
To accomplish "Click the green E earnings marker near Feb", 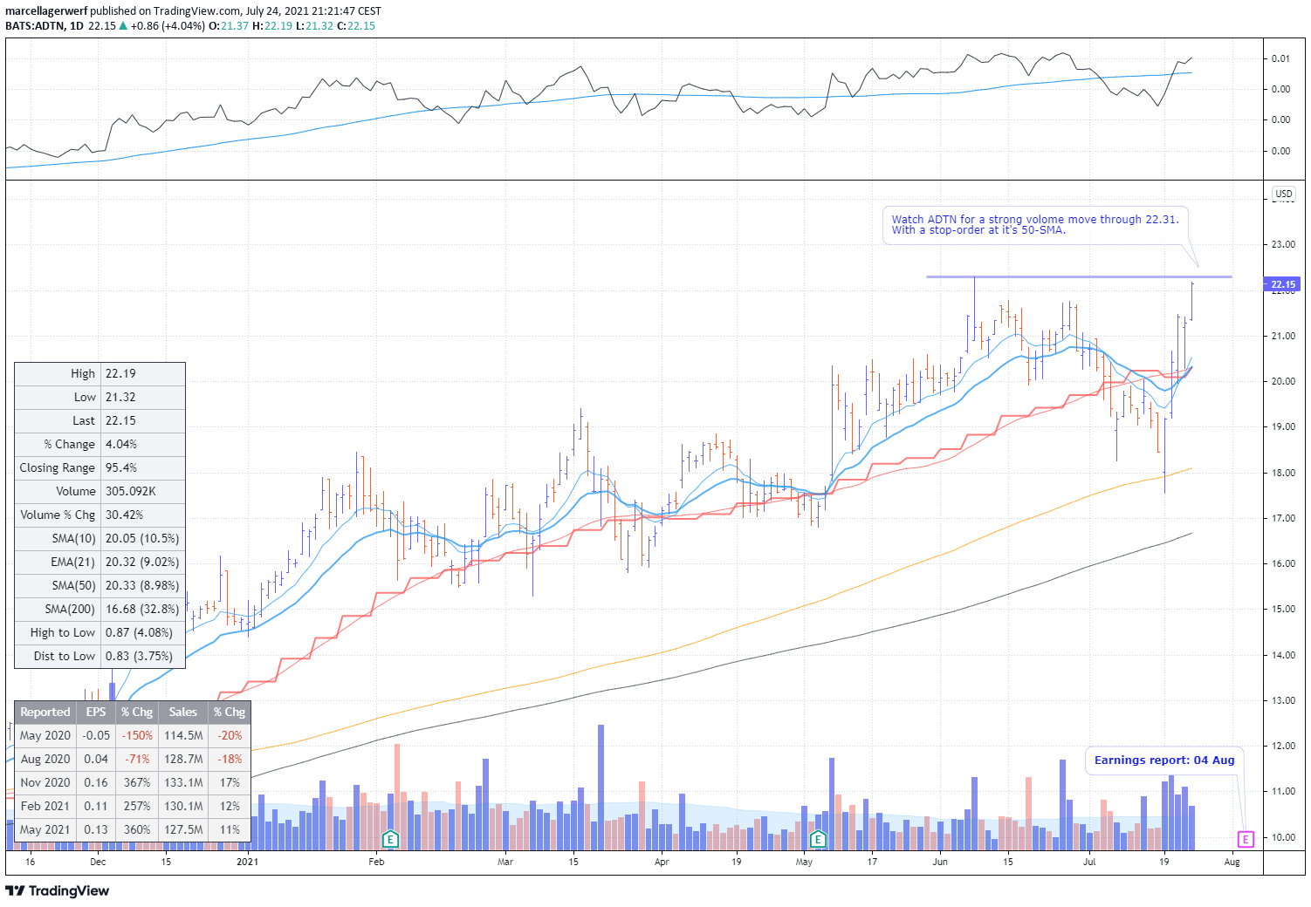I will click(x=390, y=840).
